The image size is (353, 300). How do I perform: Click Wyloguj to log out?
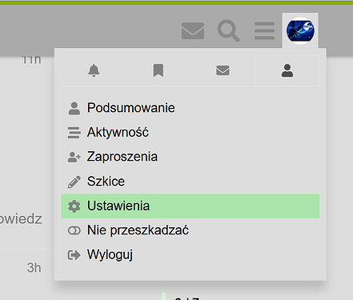[191, 255]
